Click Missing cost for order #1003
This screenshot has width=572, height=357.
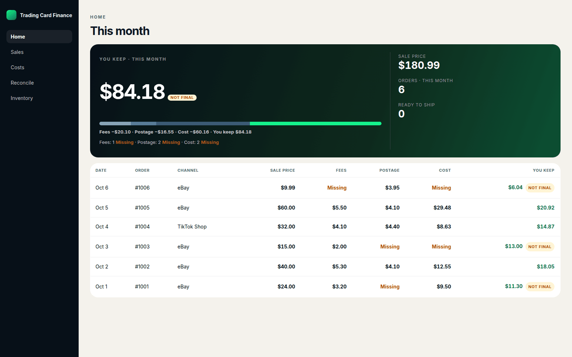click(441, 247)
